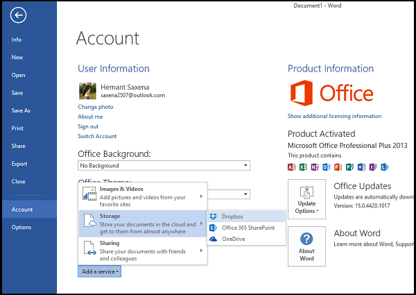The width and height of the screenshot is (416, 295).
Task: Open the Add a service dropdown
Action: click(99, 271)
